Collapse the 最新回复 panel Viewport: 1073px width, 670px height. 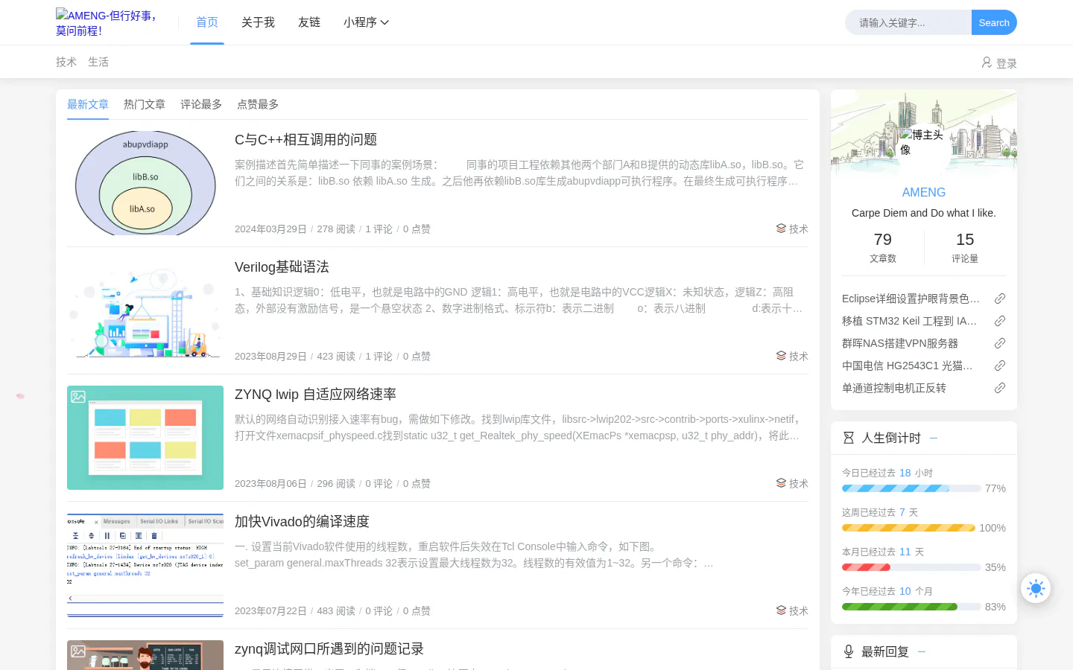[922, 651]
